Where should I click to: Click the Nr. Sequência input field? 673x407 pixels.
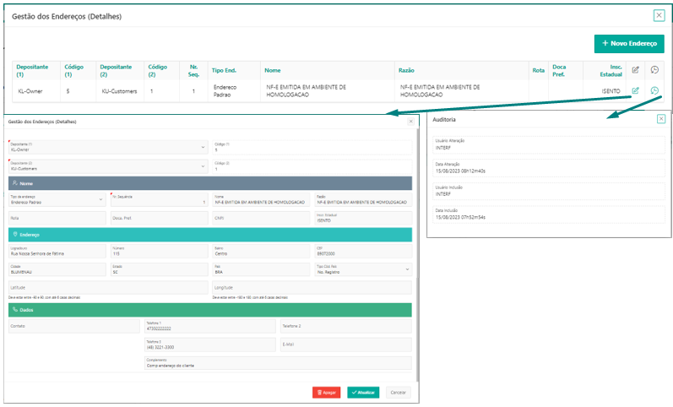click(x=160, y=199)
